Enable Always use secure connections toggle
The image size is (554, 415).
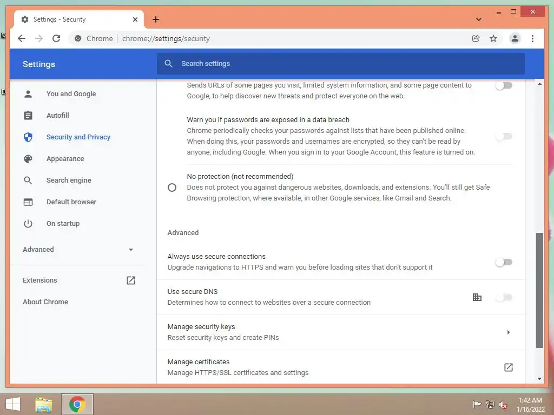(x=504, y=262)
